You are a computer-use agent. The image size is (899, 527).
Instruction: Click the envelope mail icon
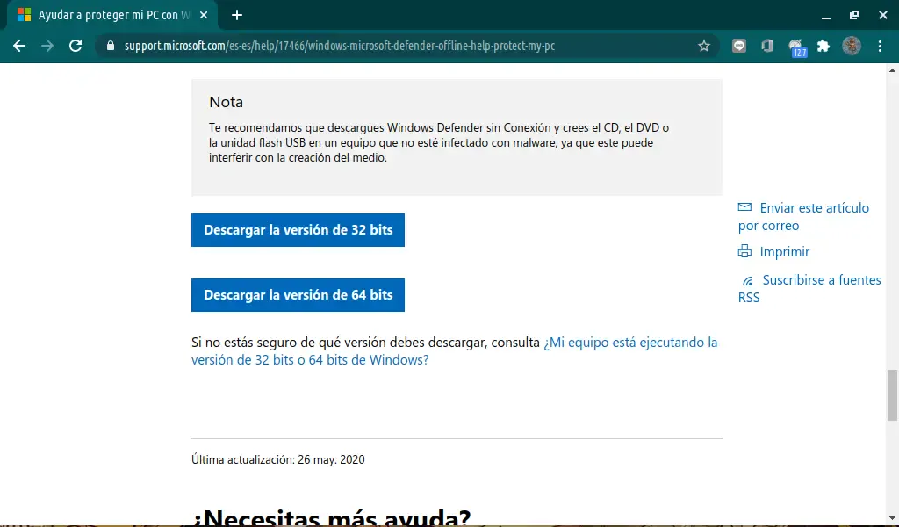pyautogui.click(x=744, y=207)
